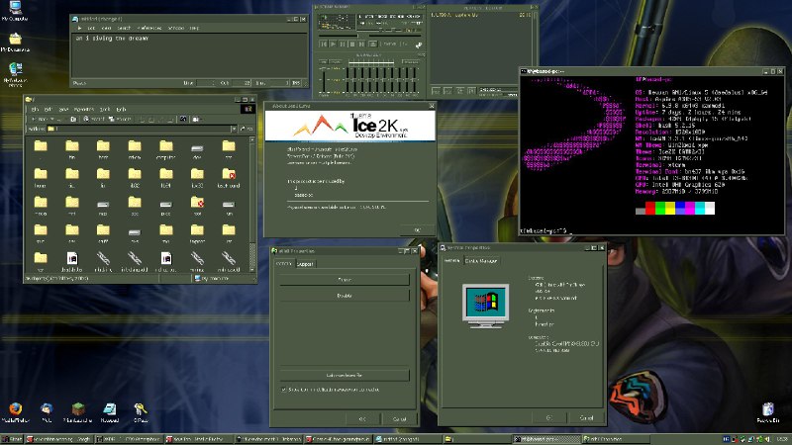The height and width of the screenshot is (445, 792).
Task: Open the equalizer Presets button
Action: click(411, 62)
